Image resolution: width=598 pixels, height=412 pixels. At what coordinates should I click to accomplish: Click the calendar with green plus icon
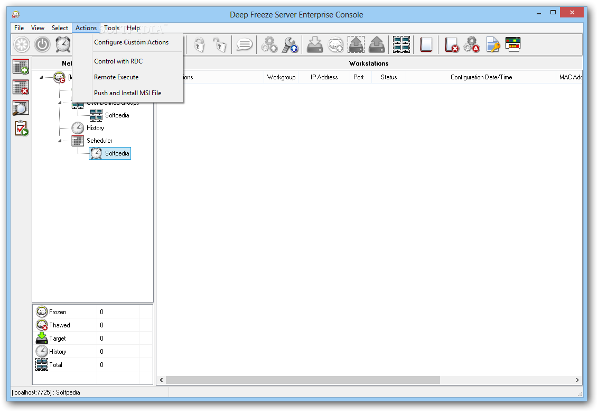coord(21,67)
